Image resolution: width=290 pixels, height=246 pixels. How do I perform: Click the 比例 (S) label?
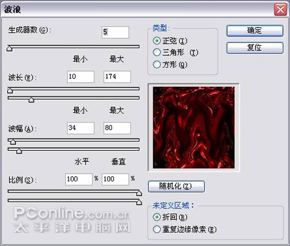point(22,180)
